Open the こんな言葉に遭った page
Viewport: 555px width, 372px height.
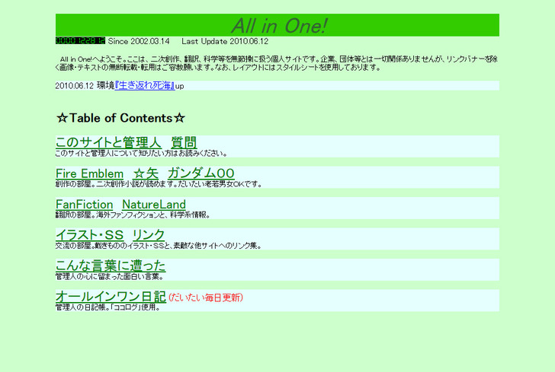pos(111,265)
